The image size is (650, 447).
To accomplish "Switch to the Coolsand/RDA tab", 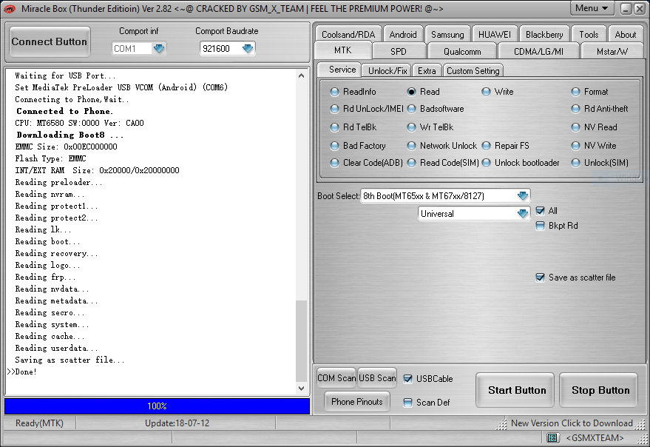I will (348, 35).
